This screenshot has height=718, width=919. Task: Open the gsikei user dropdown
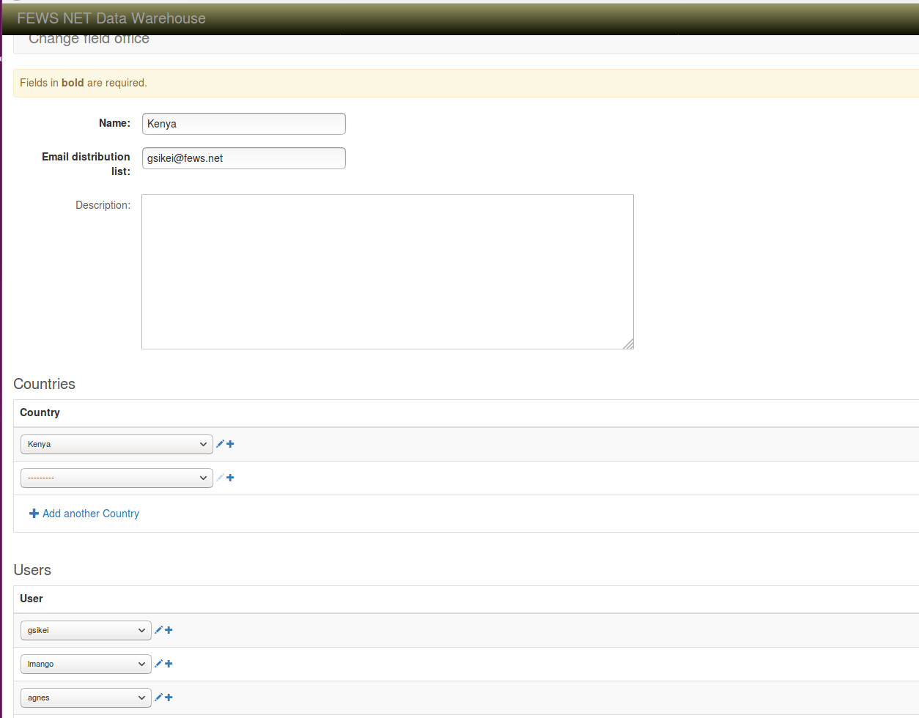pyautogui.click(x=86, y=631)
